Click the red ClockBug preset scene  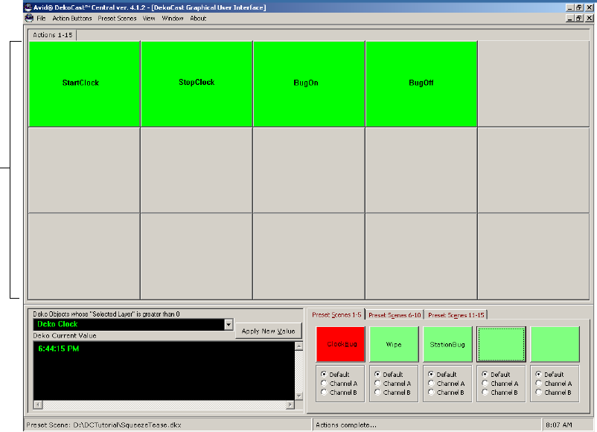pyautogui.click(x=340, y=344)
